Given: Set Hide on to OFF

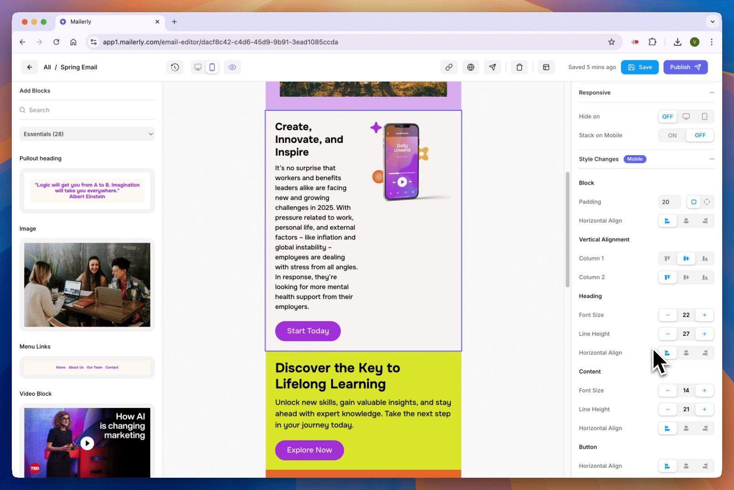Looking at the screenshot, I should [667, 117].
